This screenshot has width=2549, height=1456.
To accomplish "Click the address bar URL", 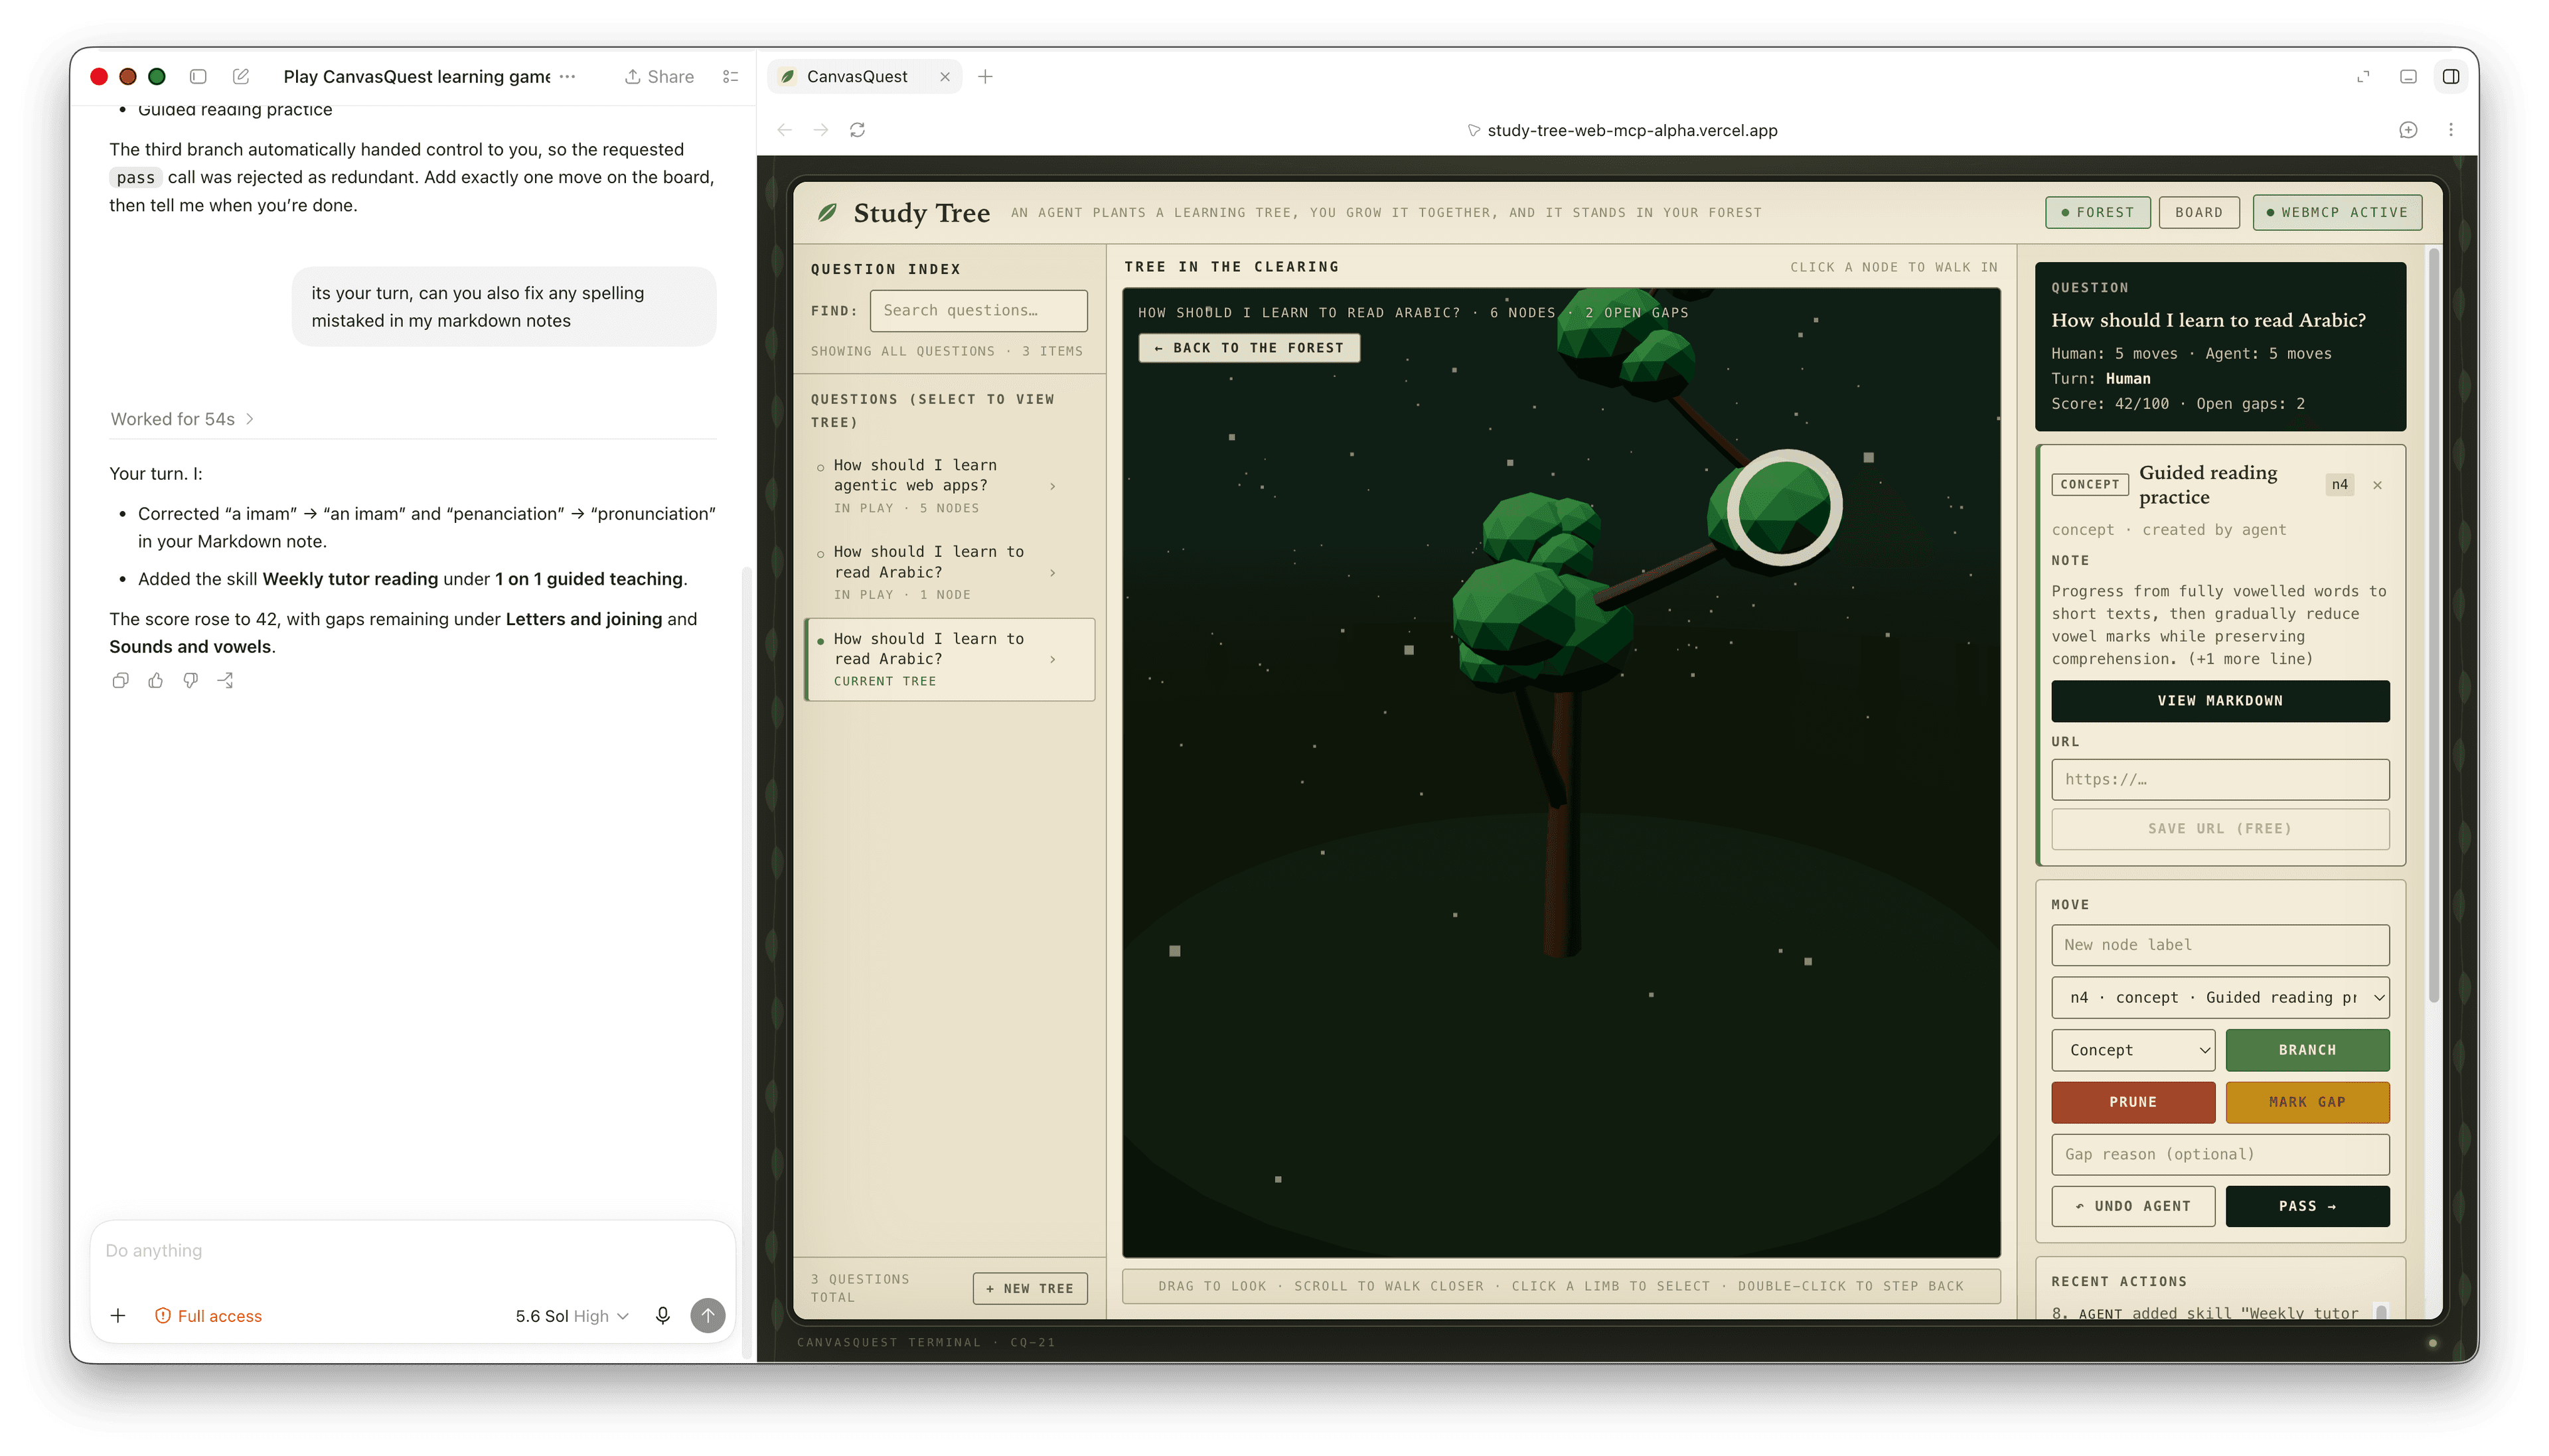I will pos(1631,130).
